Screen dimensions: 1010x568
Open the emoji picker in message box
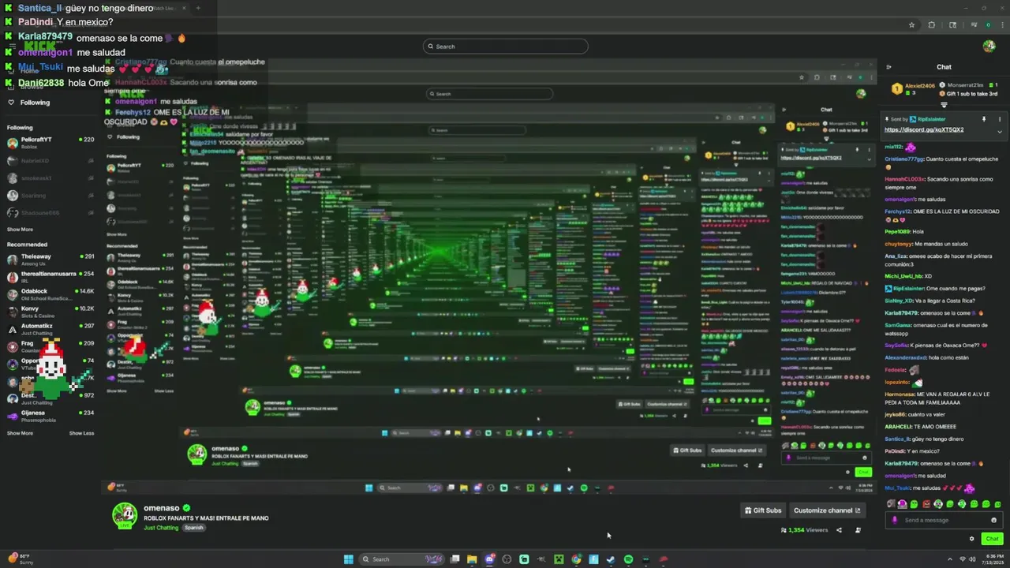click(993, 520)
